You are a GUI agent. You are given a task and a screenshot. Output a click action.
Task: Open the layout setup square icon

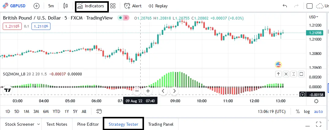point(309,6)
